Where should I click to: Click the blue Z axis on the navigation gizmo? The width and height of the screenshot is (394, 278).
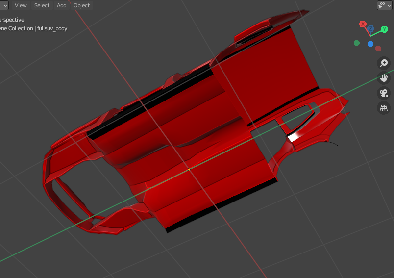tap(370, 28)
